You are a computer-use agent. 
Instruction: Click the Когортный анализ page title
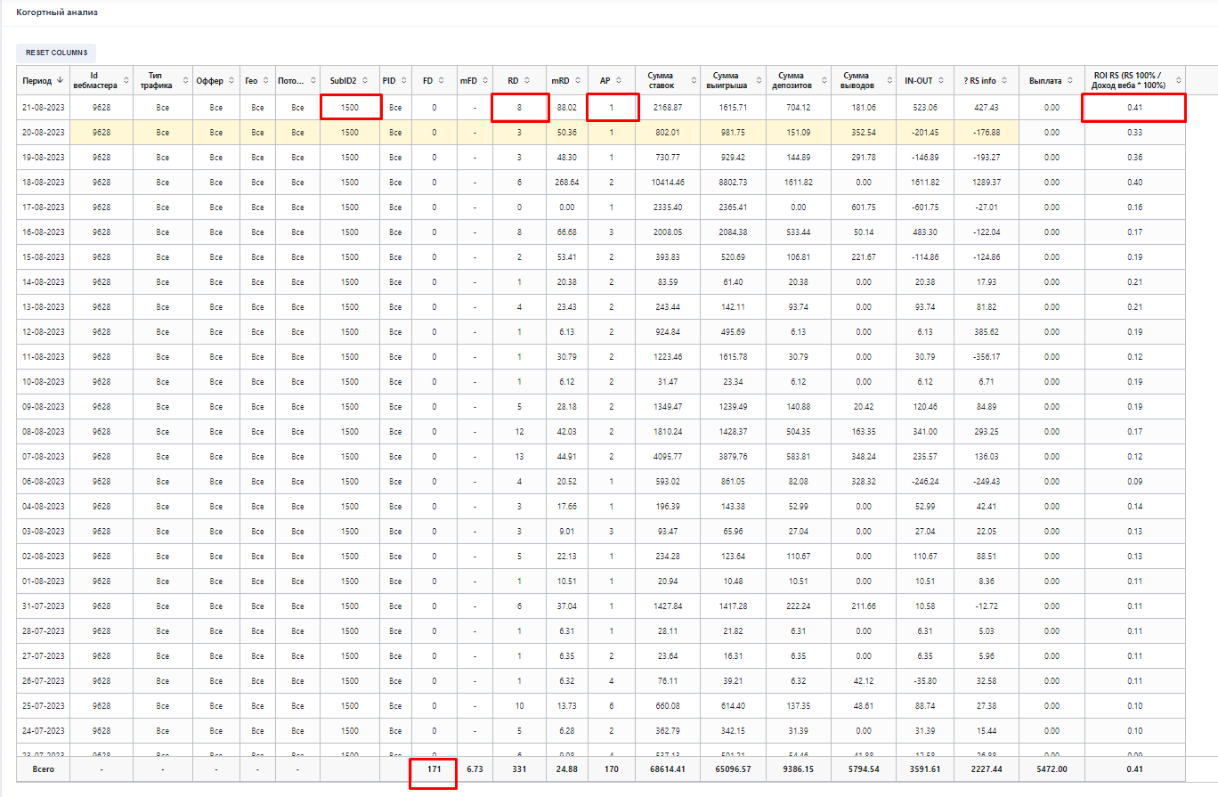58,12
